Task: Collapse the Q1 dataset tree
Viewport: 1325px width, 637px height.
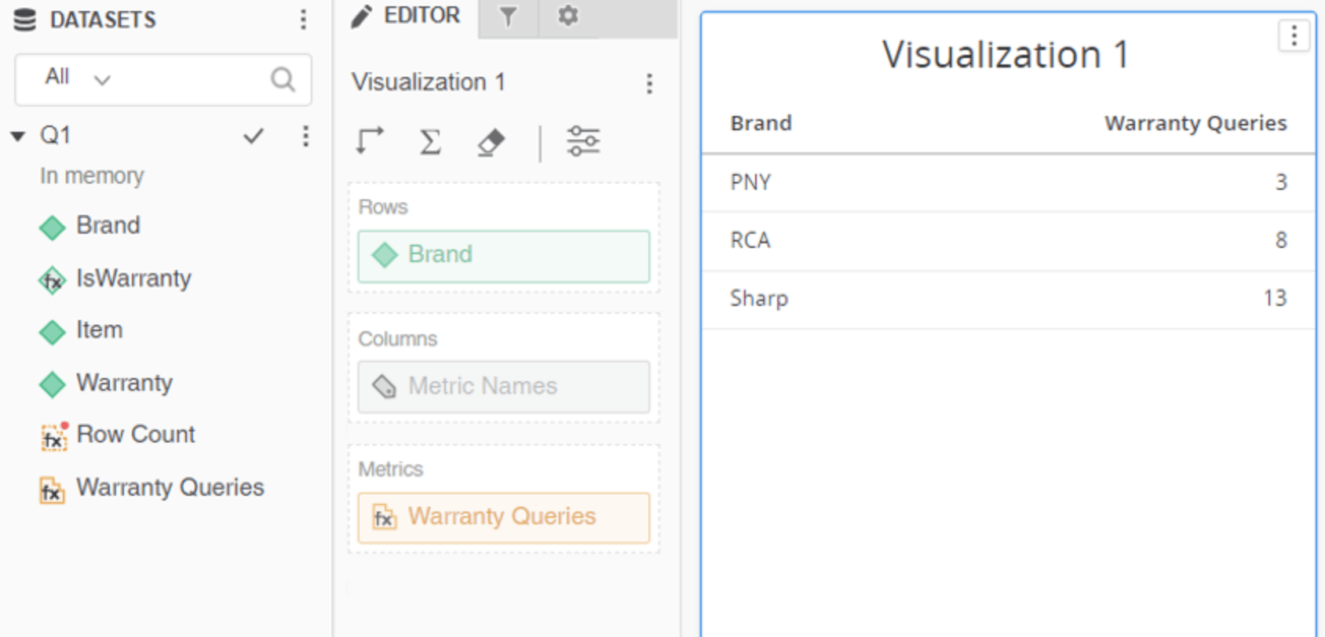Action: tap(18, 136)
